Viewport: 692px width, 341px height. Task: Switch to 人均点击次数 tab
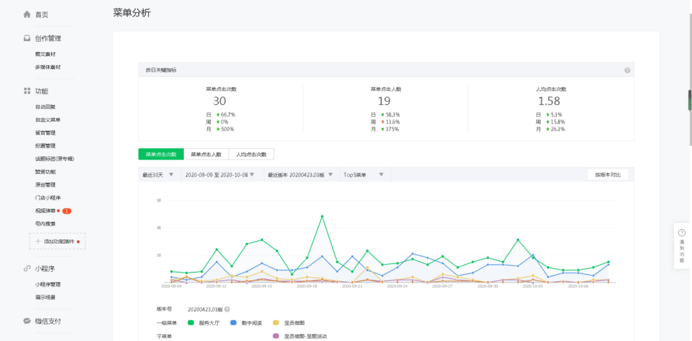[x=252, y=154]
